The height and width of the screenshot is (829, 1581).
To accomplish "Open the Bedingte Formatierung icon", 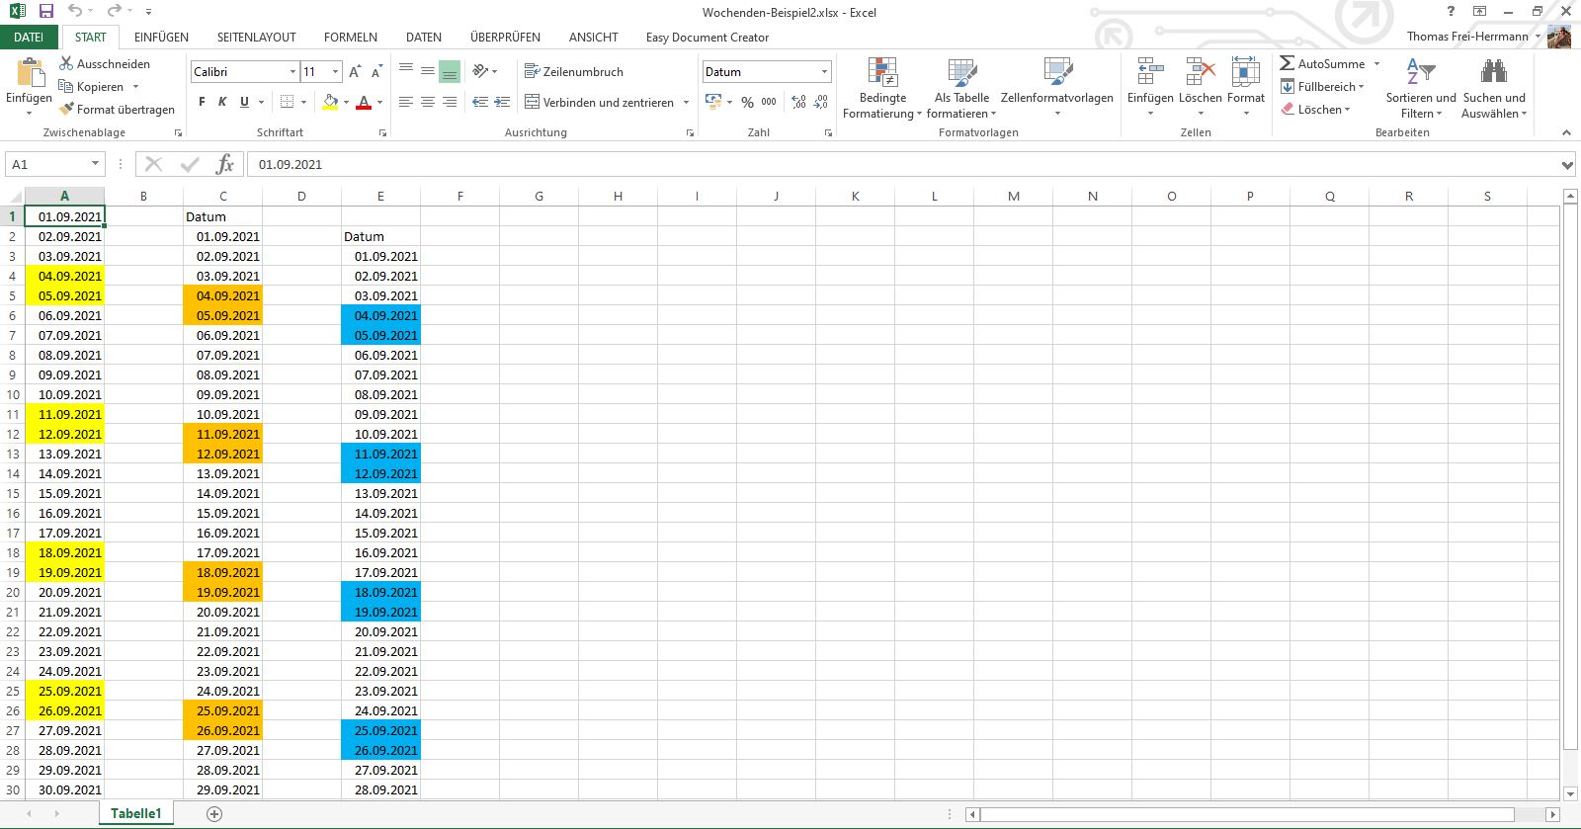I will click(x=882, y=73).
